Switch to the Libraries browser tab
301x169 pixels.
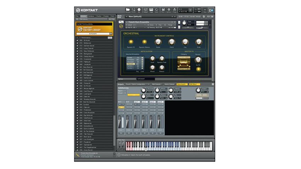tap(83, 16)
